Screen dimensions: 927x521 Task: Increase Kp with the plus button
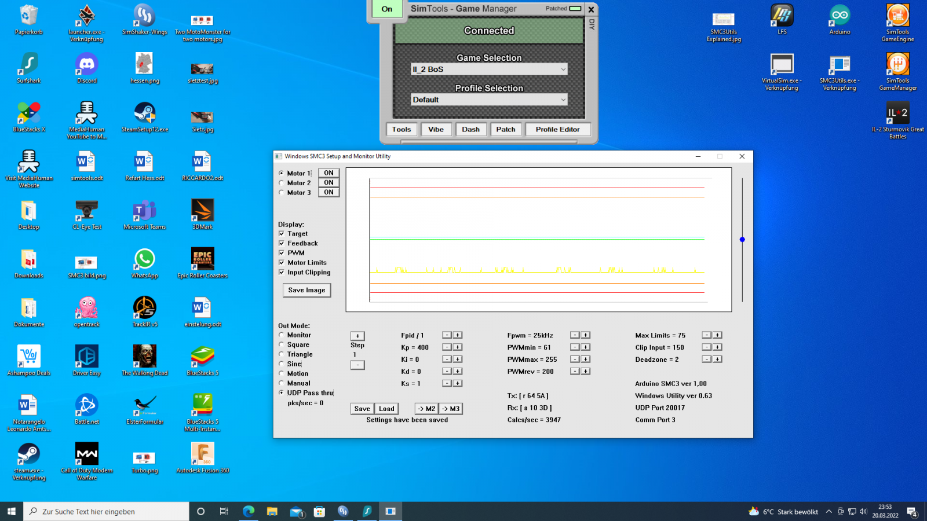coord(458,347)
